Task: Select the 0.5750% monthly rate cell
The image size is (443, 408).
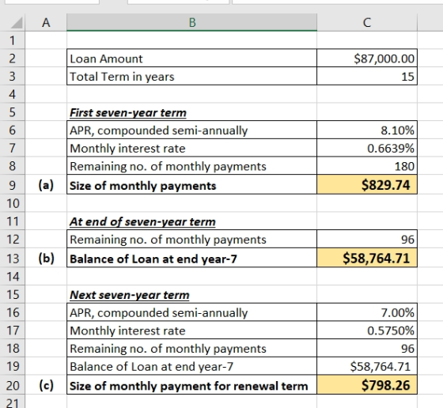Action: (367, 331)
